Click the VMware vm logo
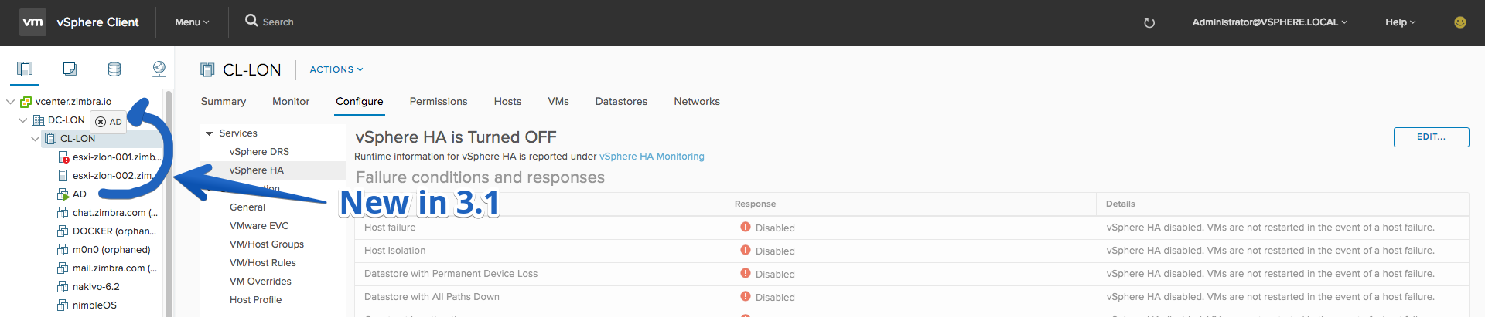1485x317 pixels. coord(32,22)
